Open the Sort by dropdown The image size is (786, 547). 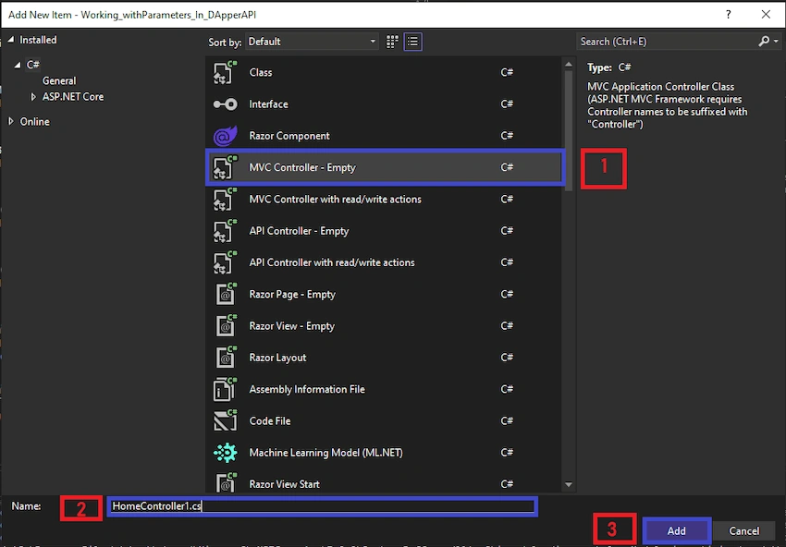pos(312,42)
